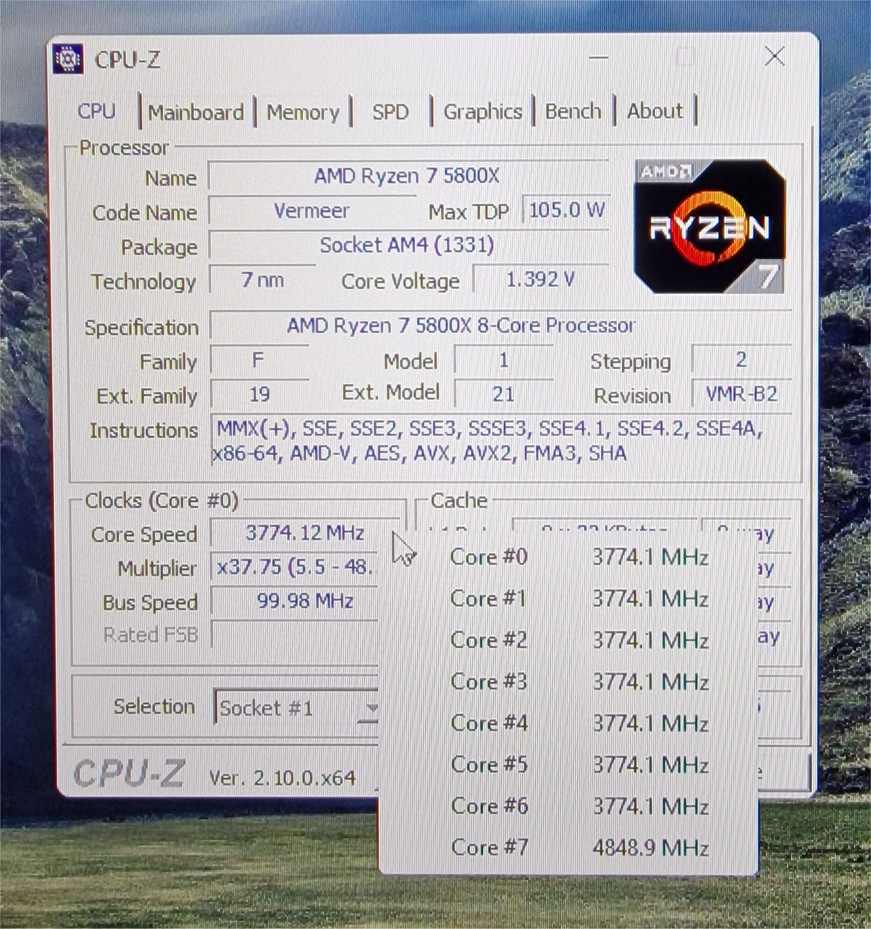
Task: Click the AMD Ryzen 7 logo badge
Action: click(709, 226)
